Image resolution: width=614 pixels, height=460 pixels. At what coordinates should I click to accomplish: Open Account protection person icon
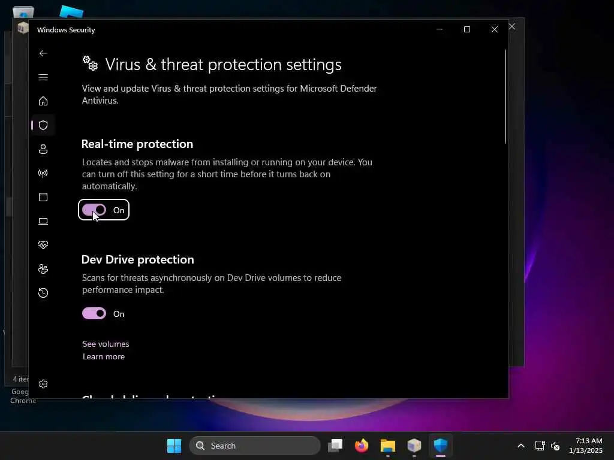(43, 149)
